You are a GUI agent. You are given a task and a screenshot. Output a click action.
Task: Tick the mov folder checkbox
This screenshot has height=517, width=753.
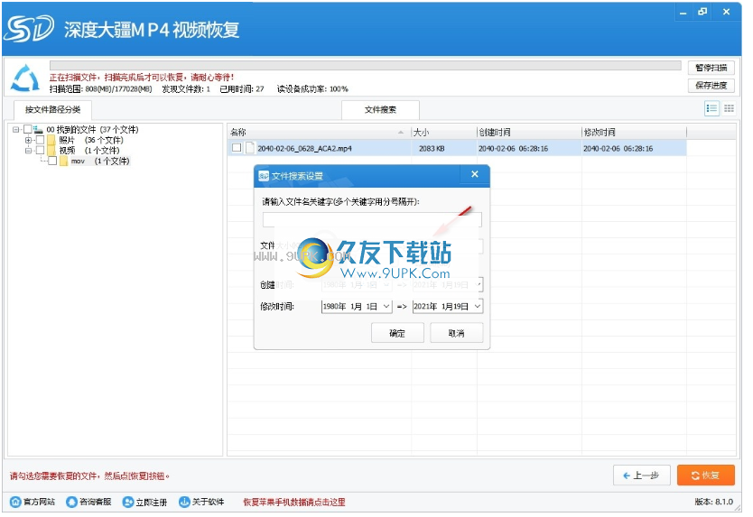(x=52, y=161)
